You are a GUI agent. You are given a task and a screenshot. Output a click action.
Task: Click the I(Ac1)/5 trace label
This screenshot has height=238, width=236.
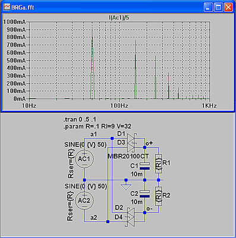pyautogui.click(x=119, y=18)
